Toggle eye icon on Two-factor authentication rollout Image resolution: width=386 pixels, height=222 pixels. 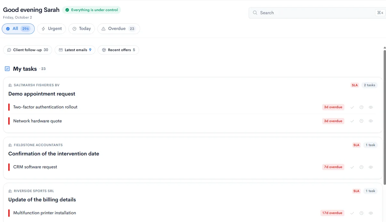point(371,107)
